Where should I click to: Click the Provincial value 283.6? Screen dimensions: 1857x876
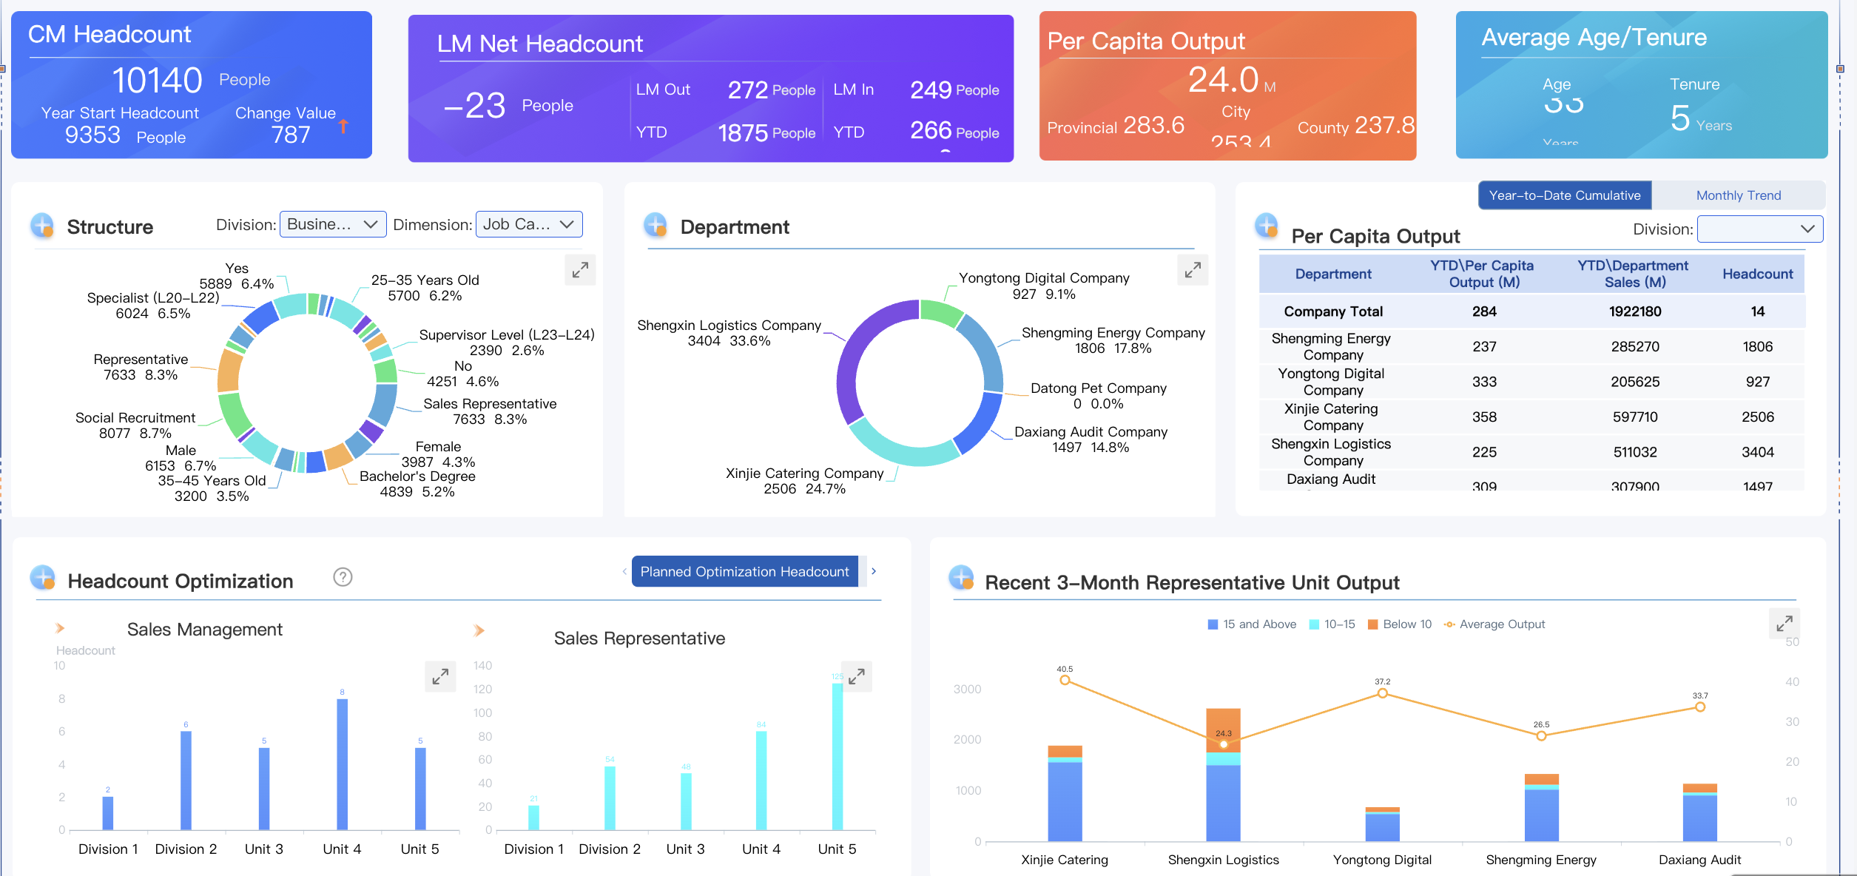coord(1153,125)
